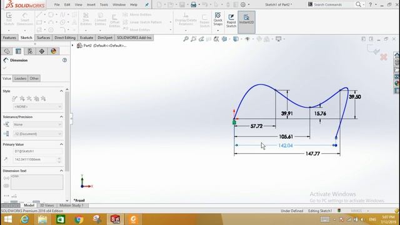Click the Previous View icon
Screen dimensions: 400x225
click(201, 39)
